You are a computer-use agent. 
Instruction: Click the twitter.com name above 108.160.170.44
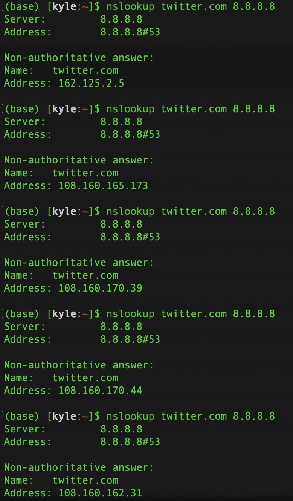(x=85, y=378)
